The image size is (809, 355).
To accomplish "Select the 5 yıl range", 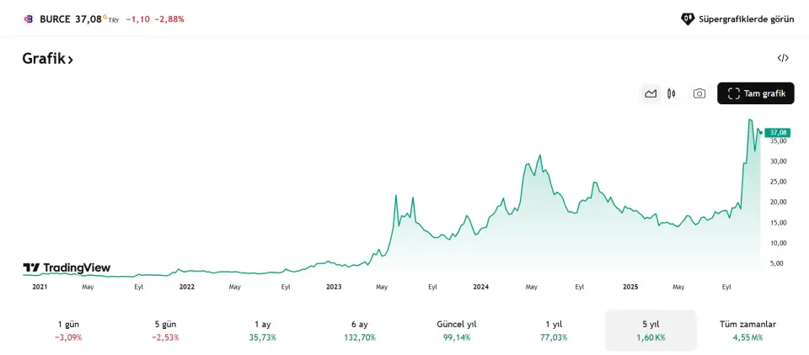I will click(x=651, y=330).
